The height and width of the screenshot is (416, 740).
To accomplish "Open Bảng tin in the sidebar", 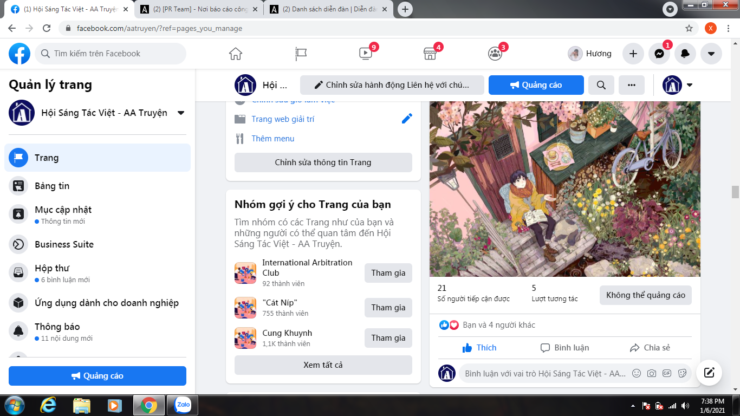I will click(x=98, y=186).
